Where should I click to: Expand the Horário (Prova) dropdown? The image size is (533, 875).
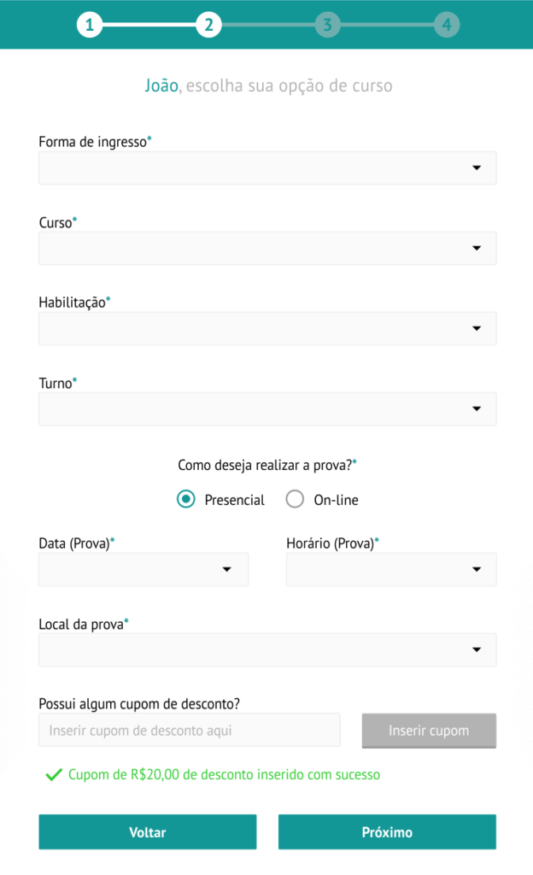[x=390, y=570]
